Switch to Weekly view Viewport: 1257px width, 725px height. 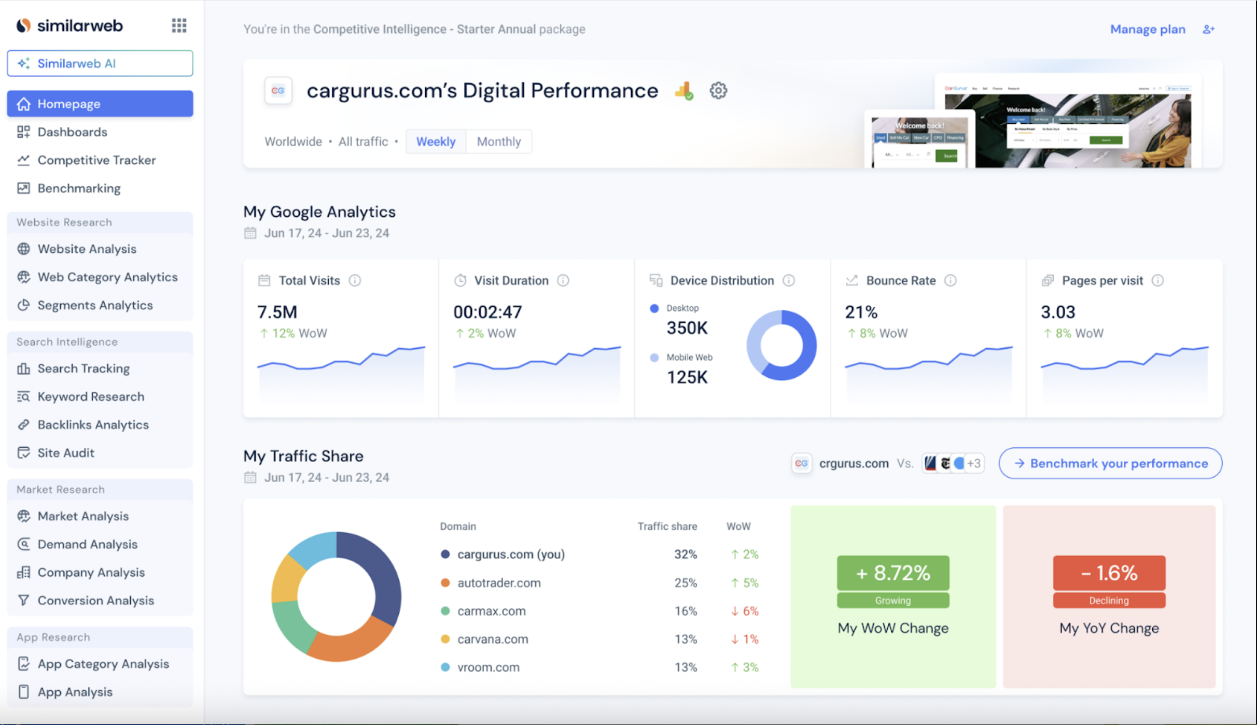pos(436,141)
